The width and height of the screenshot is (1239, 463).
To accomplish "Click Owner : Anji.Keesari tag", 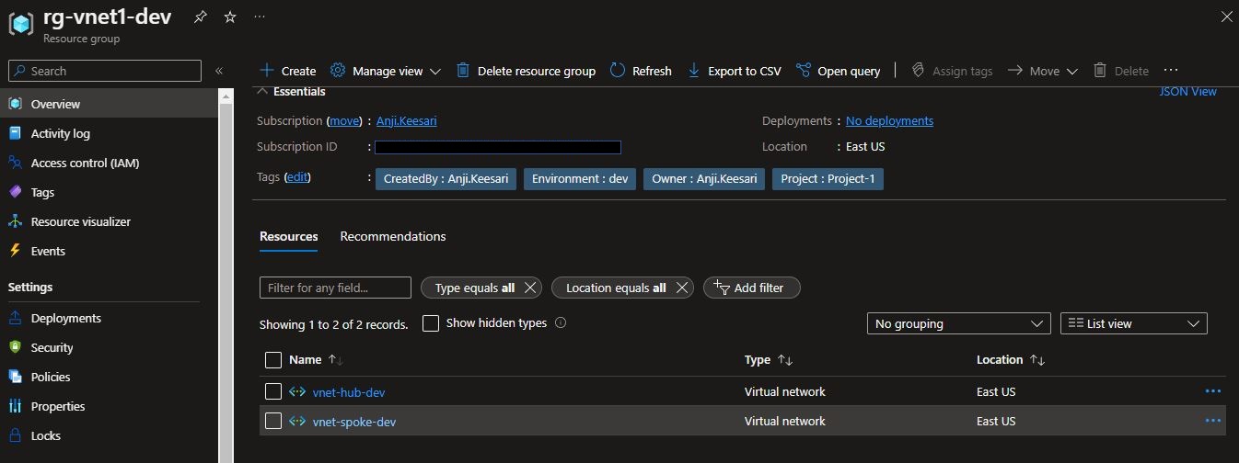I will click(704, 178).
